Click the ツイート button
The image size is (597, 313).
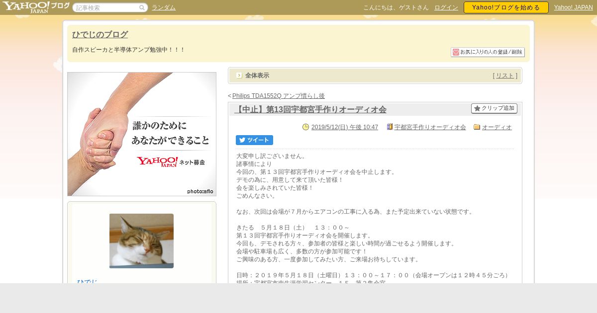pos(254,140)
